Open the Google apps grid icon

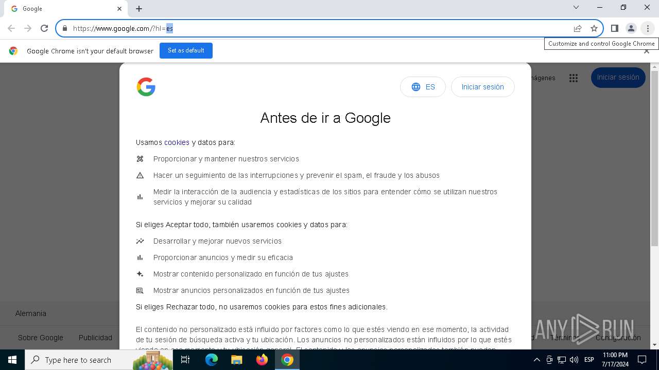pos(574,78)
